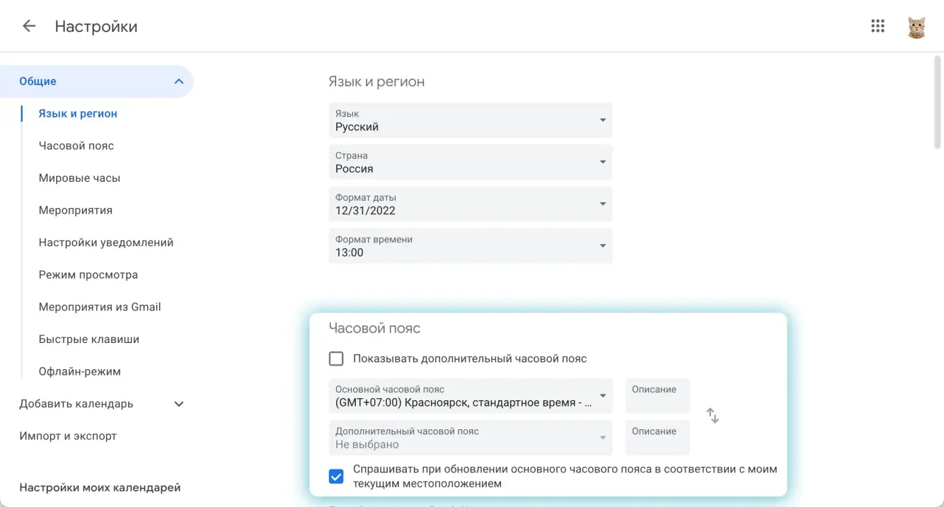Open Импорт и экспорт settings
Viewport: 944px width, 507px height.
click(x=68, y=436)
